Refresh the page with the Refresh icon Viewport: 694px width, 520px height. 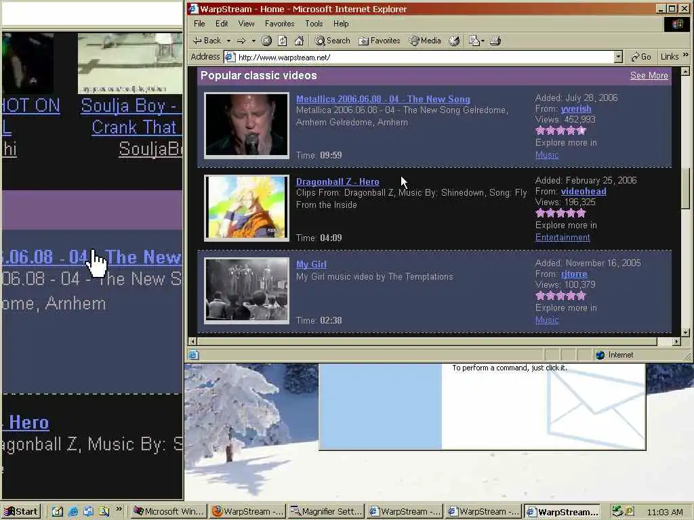[283, 41]
